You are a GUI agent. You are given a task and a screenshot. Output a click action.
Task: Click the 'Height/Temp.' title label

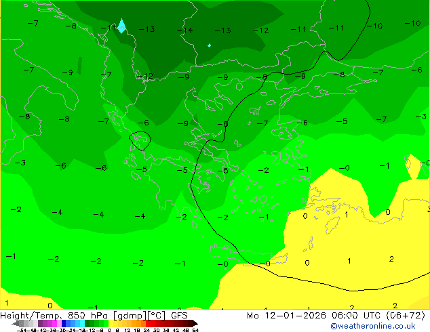tap(31, 315)
